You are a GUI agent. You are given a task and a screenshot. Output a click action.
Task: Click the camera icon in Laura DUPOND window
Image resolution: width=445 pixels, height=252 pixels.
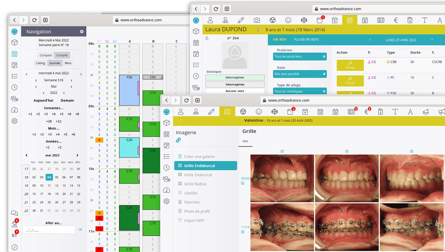[257, 20]
